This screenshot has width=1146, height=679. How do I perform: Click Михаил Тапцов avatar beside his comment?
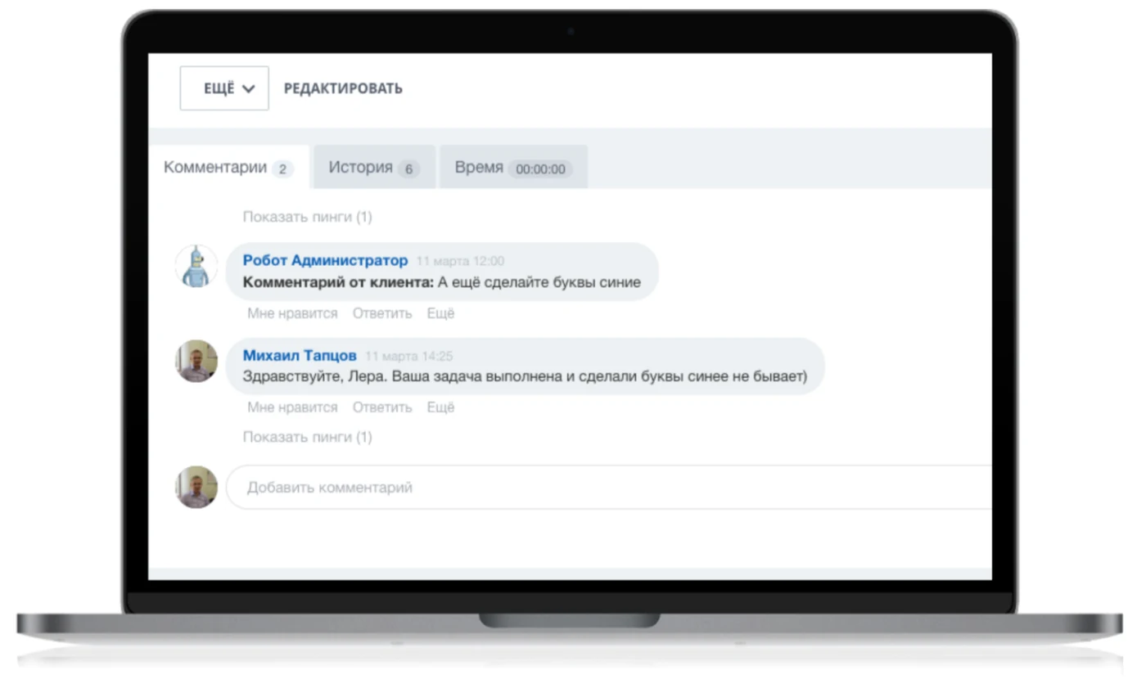click(196, 361)
